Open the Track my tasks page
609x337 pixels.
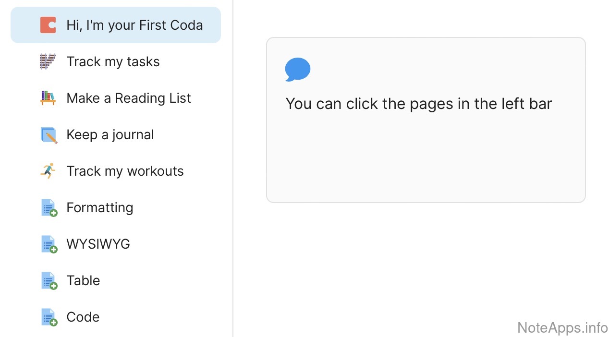(x=113, y=61)
